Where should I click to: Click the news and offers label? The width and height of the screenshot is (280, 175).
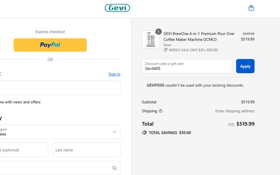coord(20,102)
